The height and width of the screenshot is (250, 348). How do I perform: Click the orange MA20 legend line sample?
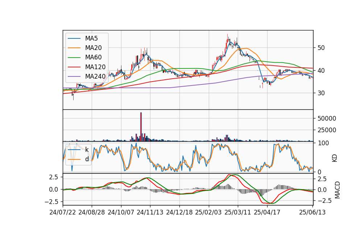(74, 48)
